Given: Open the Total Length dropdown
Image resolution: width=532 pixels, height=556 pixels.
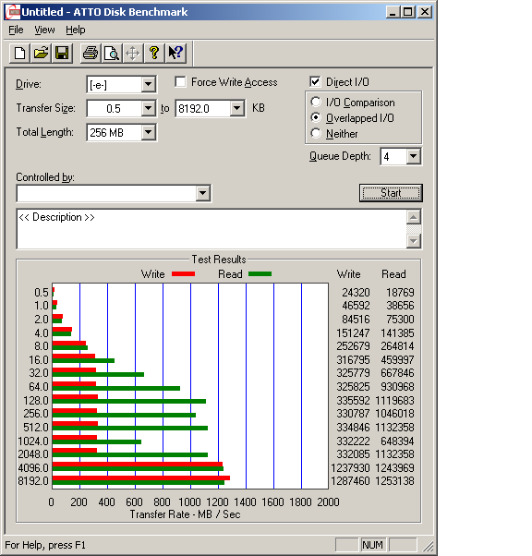Looking at the screenshot, I should point(149,133).
